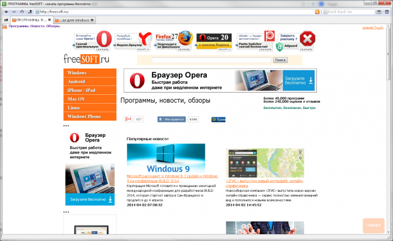Click the 'Бесплатно, Безопасно, Быстро' text
The image size is (393, 241).
pyautogui.click(x=289, y=108)
